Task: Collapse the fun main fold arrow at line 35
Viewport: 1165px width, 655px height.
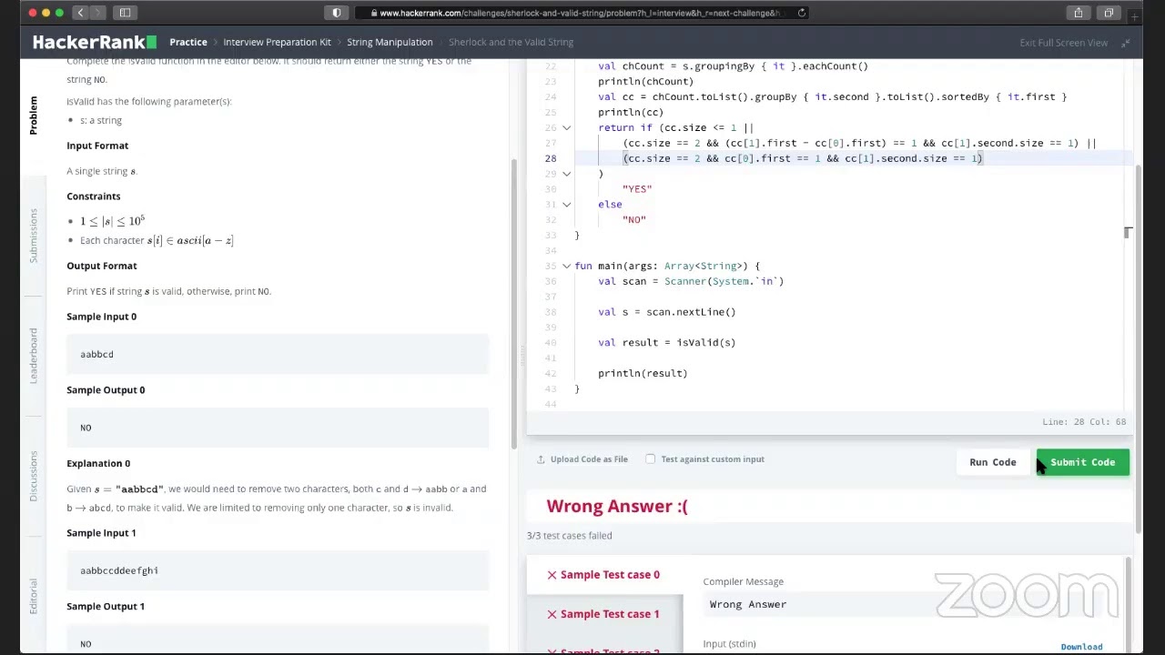Action: [x=566, y=266]
